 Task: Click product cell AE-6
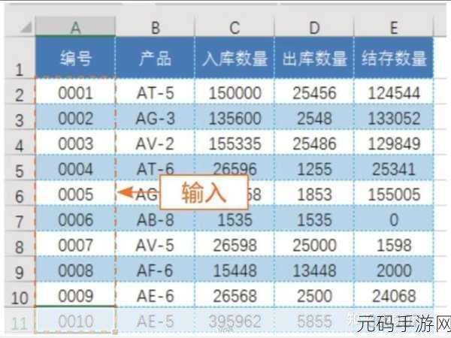click(156, 294)
